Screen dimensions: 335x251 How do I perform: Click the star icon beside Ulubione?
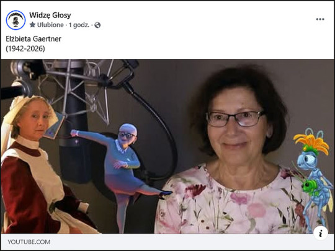[x=32, y=25]
